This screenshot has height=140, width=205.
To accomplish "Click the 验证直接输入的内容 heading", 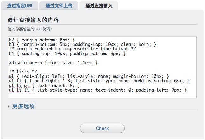I will tap(34, 20).
